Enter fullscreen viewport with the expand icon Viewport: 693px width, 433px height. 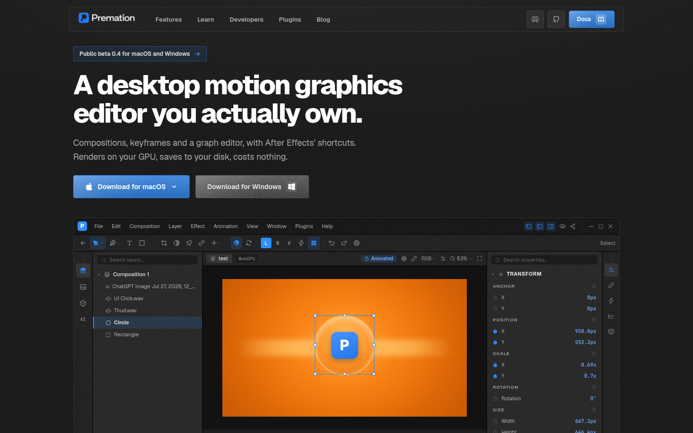coord(479,258)
